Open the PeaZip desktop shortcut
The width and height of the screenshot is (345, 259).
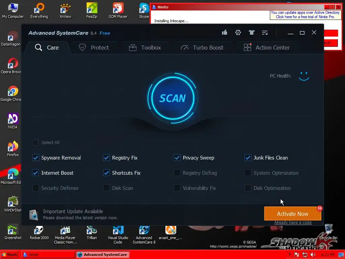92,11
